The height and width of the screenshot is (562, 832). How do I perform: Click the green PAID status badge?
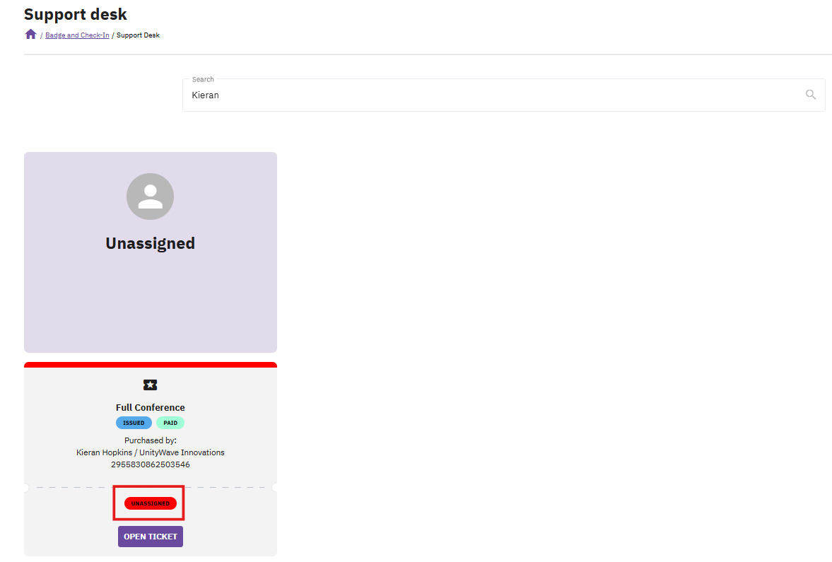[x=170, y=423]
